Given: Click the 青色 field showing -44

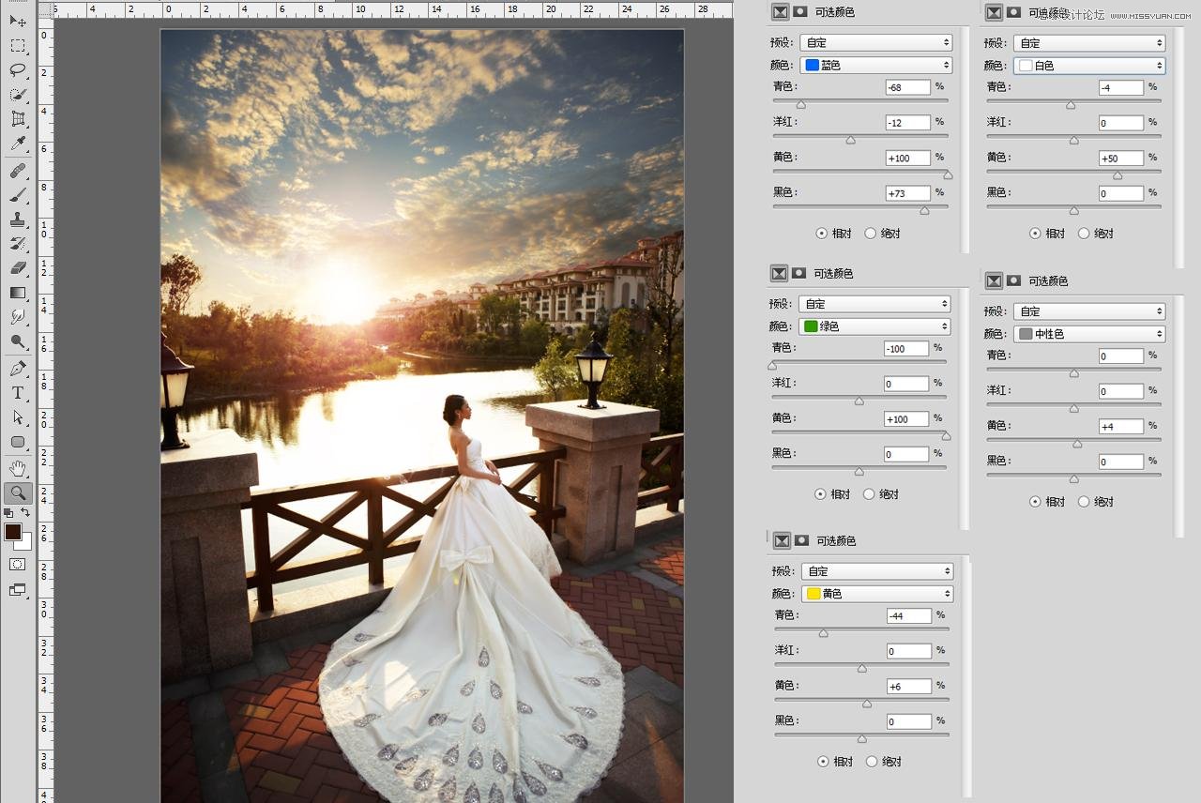Looking at the screenshot, I should coord(909,616).
